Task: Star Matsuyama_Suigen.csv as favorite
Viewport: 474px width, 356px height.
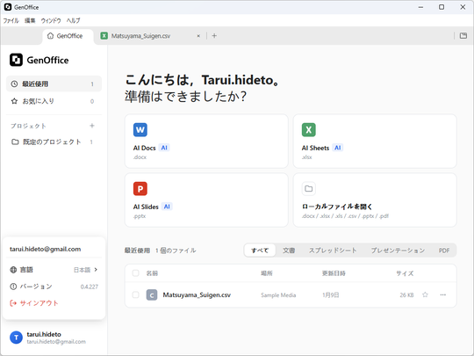Action: pos(425,294)
